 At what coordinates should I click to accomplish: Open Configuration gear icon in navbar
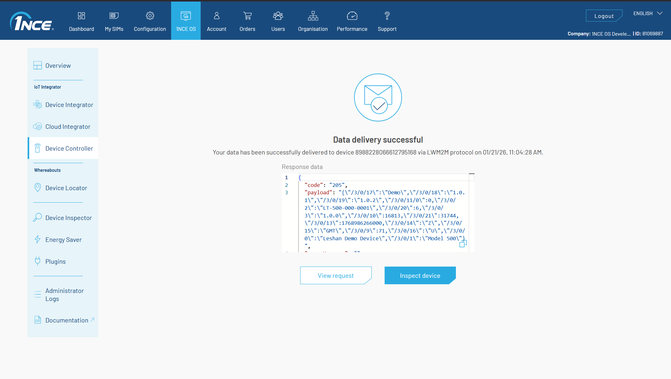(150, 16)
